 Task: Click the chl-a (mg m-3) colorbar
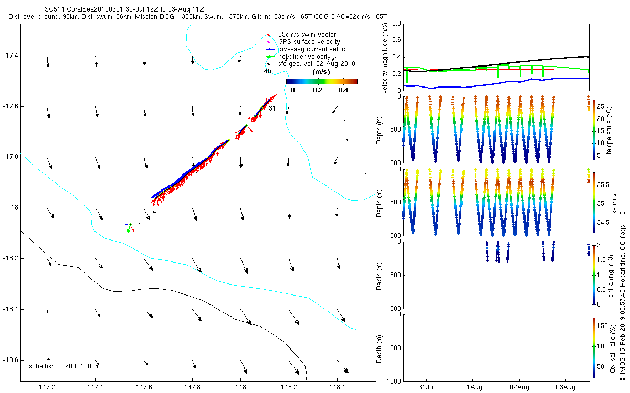tap(594, 274)
